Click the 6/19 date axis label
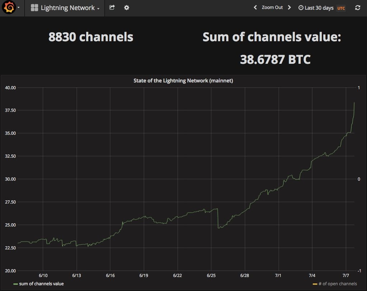367x291 pixels. click(144, 276)
